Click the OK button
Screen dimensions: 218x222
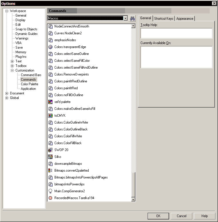click(x=158, y=216)
